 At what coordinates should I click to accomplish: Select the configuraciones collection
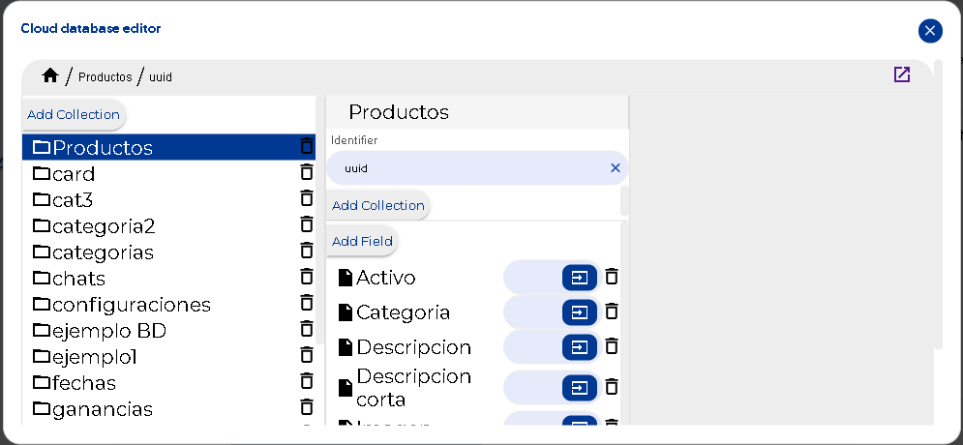pos(169,305)
